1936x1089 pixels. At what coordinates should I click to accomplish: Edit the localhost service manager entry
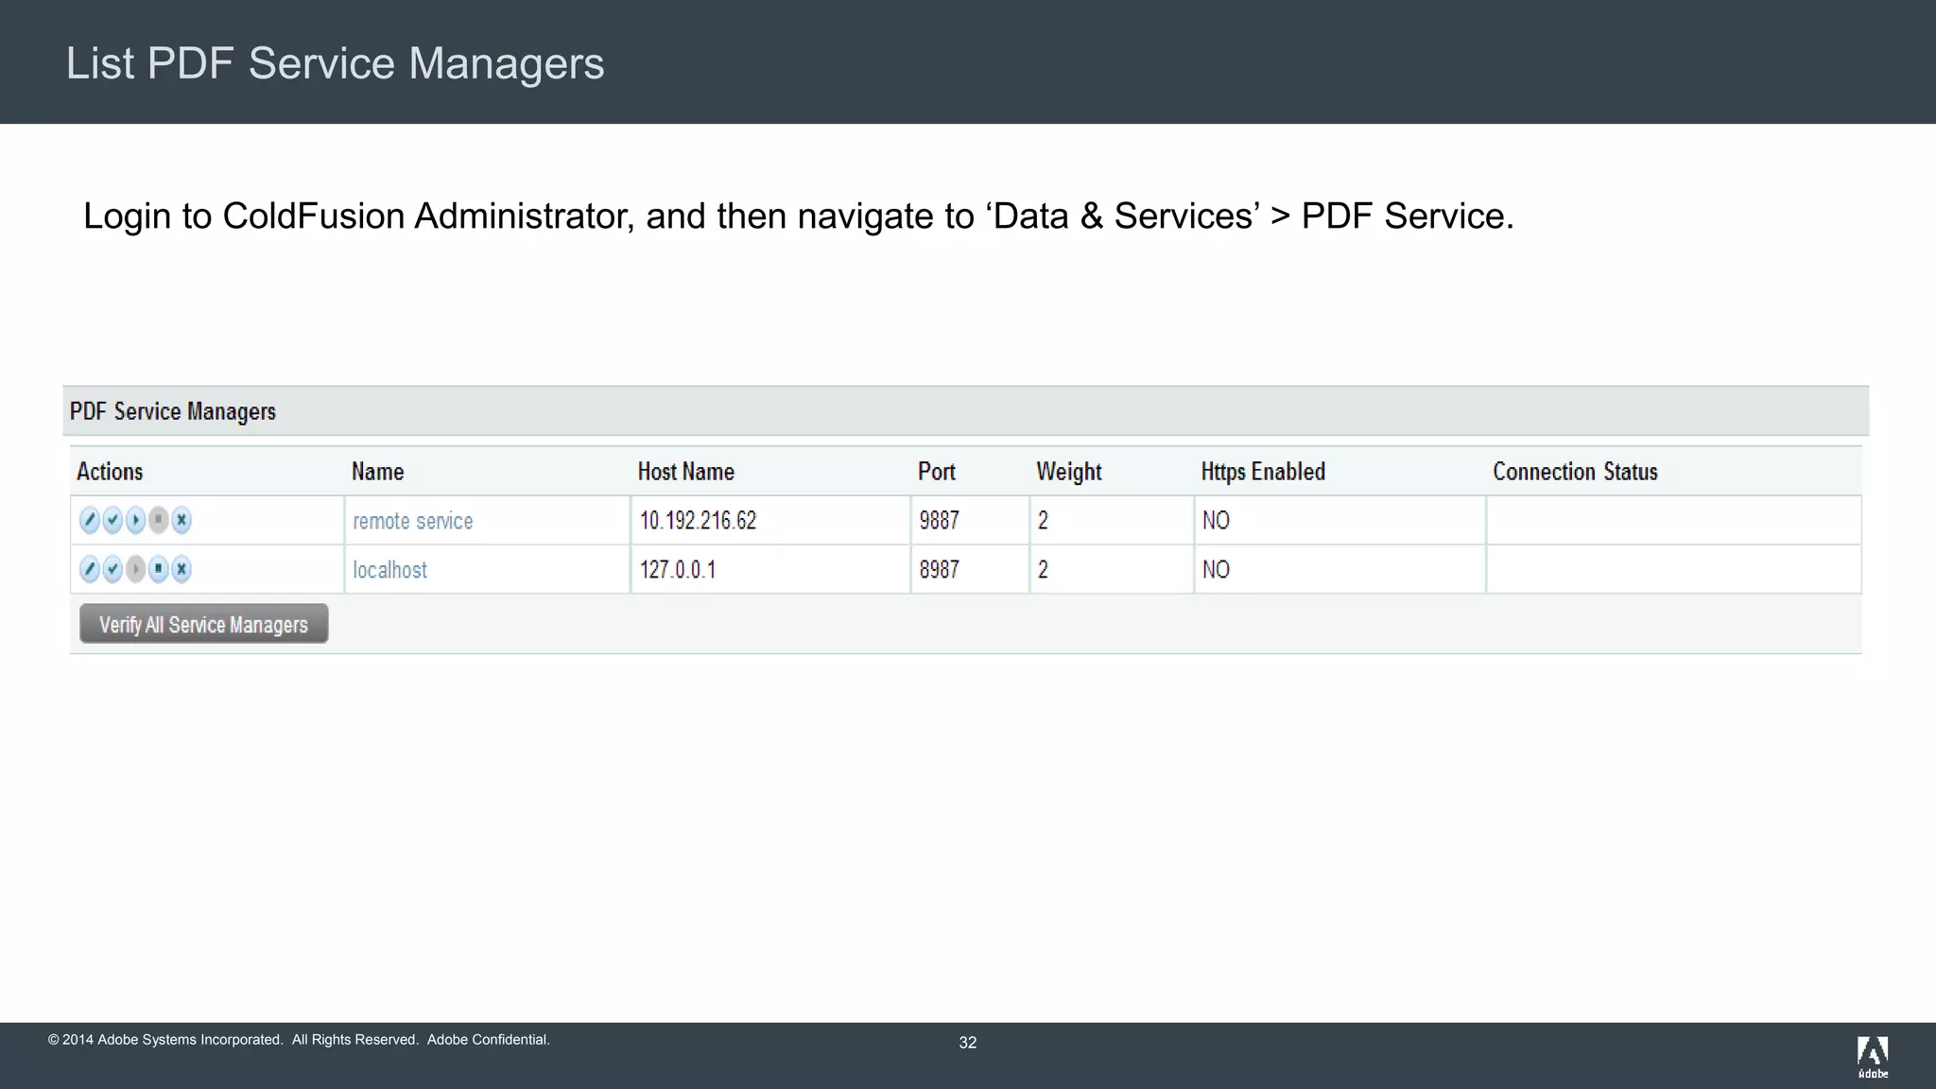90,569
